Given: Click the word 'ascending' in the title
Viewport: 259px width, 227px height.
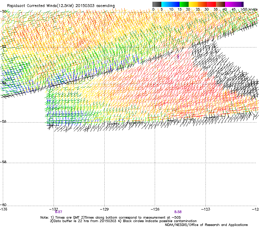Looking at the screenshot, I should pyautogui.click(x=105, y=6).
